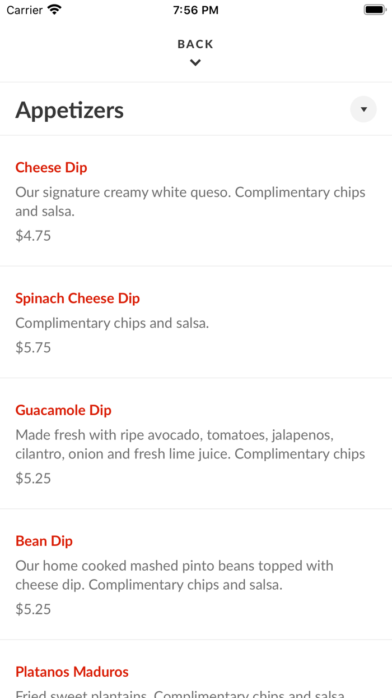This screenshot has height=698, width=392.
Task: Open the Guacamole Dip item
Action: coord(63,410)
